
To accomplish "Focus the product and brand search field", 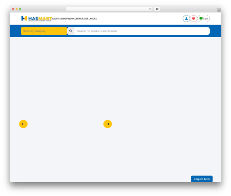I will [142, 31].
